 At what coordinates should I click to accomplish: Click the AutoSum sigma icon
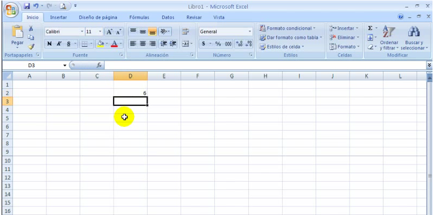click(370, 28)
